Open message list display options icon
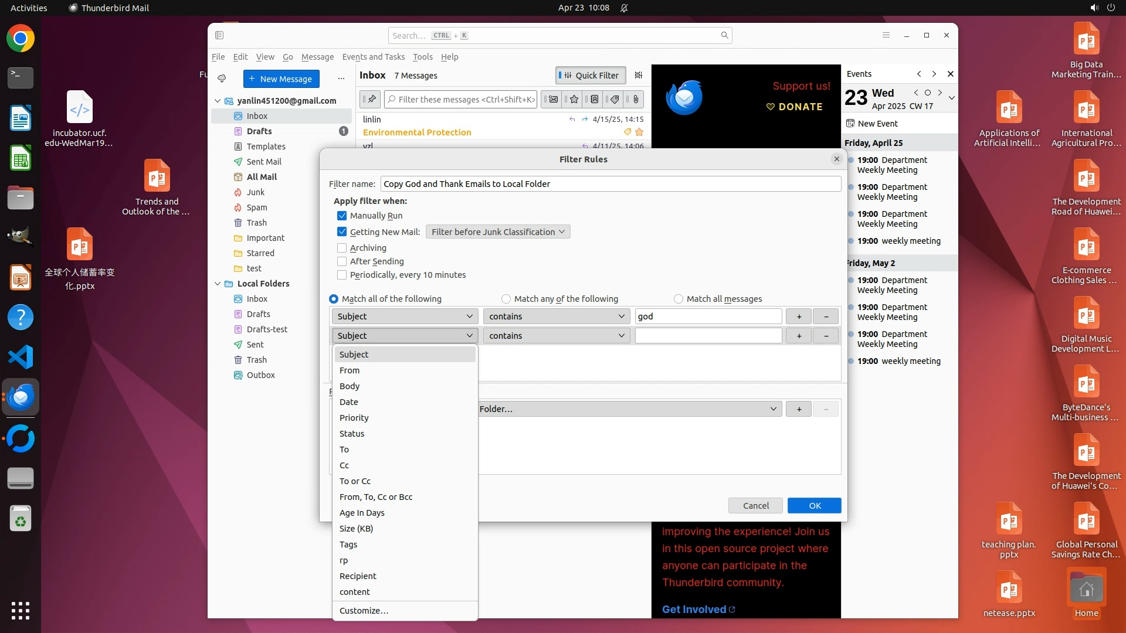This screenshot has width=1126, height=633. click(x=639, y=76)
